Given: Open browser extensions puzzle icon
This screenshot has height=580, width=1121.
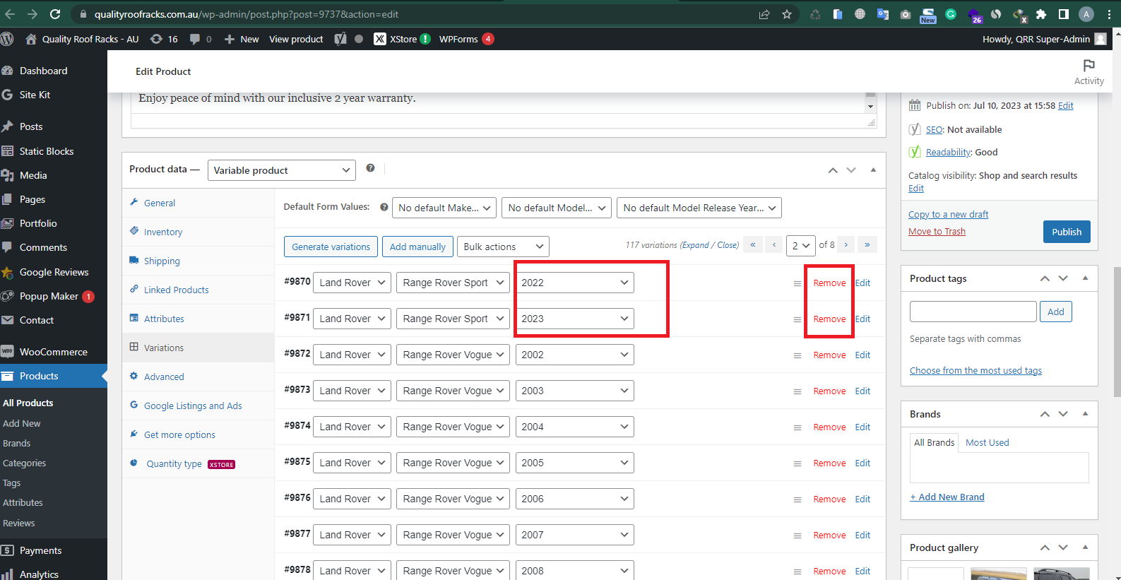Looking at the screenshot, I should coord(1041,14).
